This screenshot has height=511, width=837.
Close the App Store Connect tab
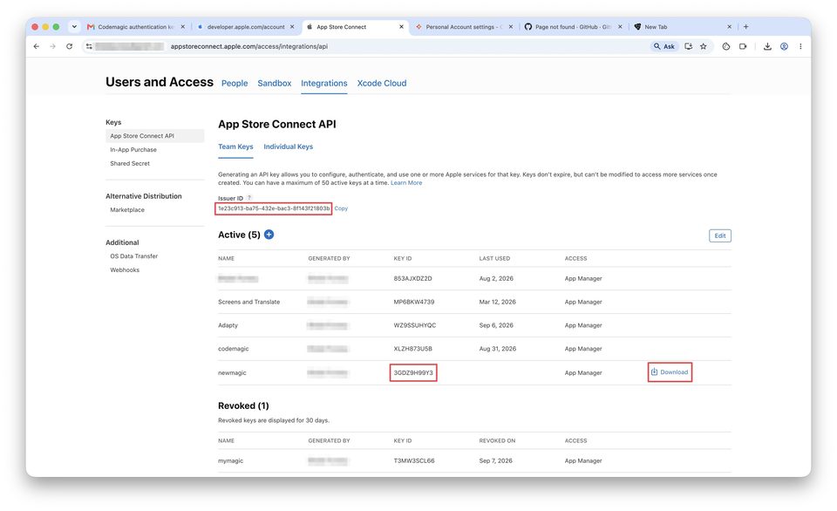tap(401, 27)
